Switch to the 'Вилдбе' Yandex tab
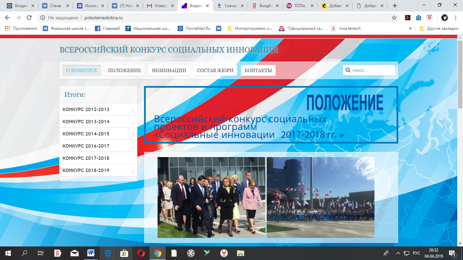The image size is (463, 260). [265, 6]
